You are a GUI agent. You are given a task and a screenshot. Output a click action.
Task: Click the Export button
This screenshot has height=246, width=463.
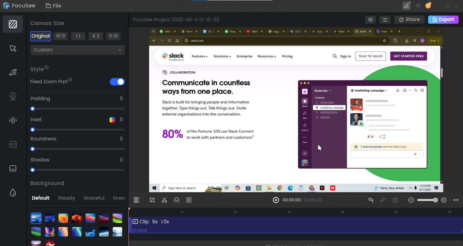(443, 20)
